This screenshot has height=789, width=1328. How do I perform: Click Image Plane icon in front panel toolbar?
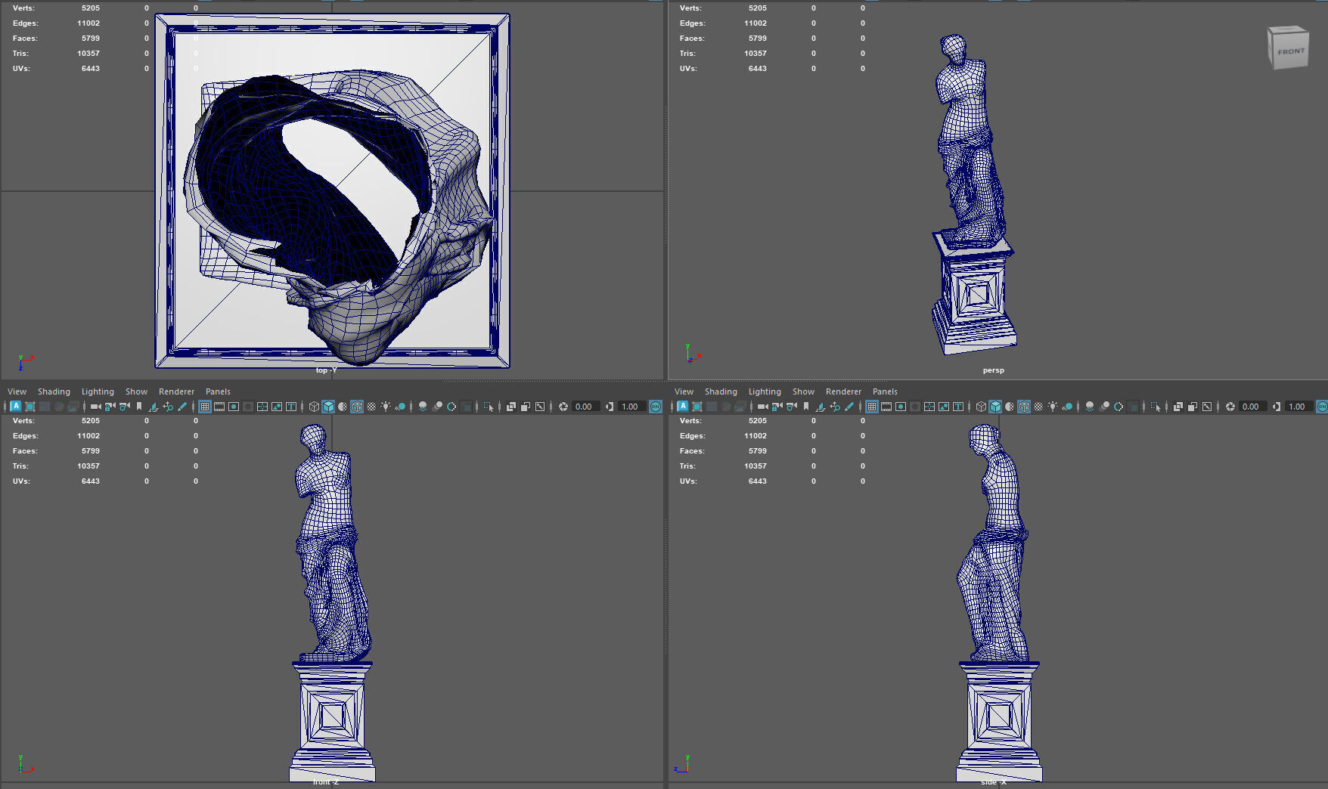pos(153,407)
